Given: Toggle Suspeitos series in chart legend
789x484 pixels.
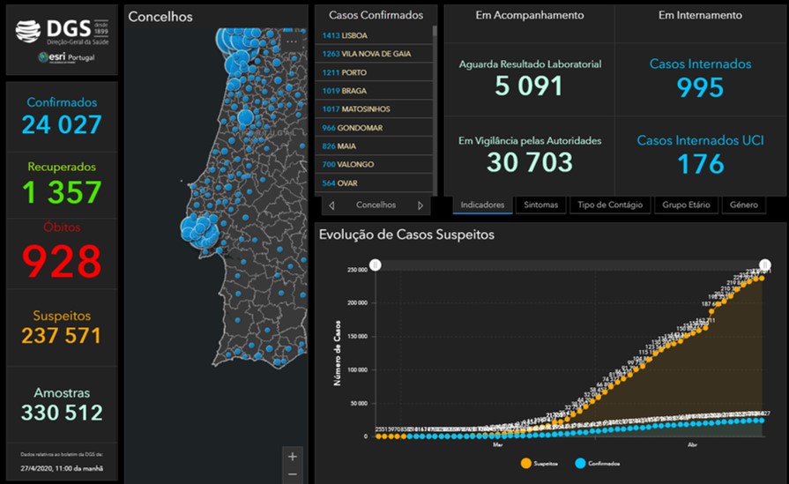Looking at the screenshot, I should tap(538, 463).
